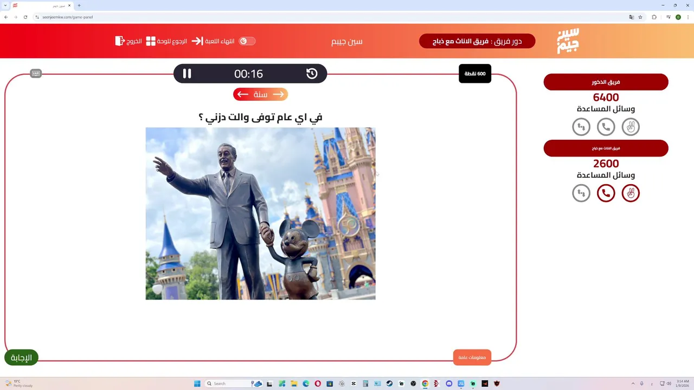
Task: Open Microsoft Edge from the taskbar
Action: [306, 383]
